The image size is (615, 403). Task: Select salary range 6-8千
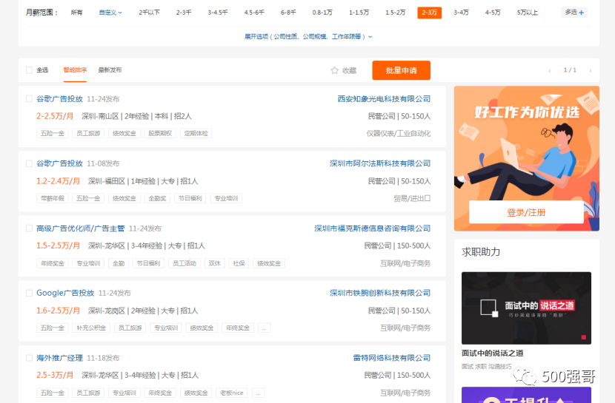[x=288, y=13]
